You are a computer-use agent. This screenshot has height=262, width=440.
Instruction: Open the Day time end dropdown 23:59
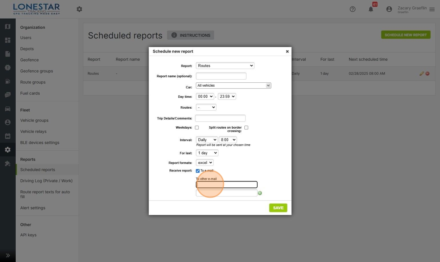[227, 96]
